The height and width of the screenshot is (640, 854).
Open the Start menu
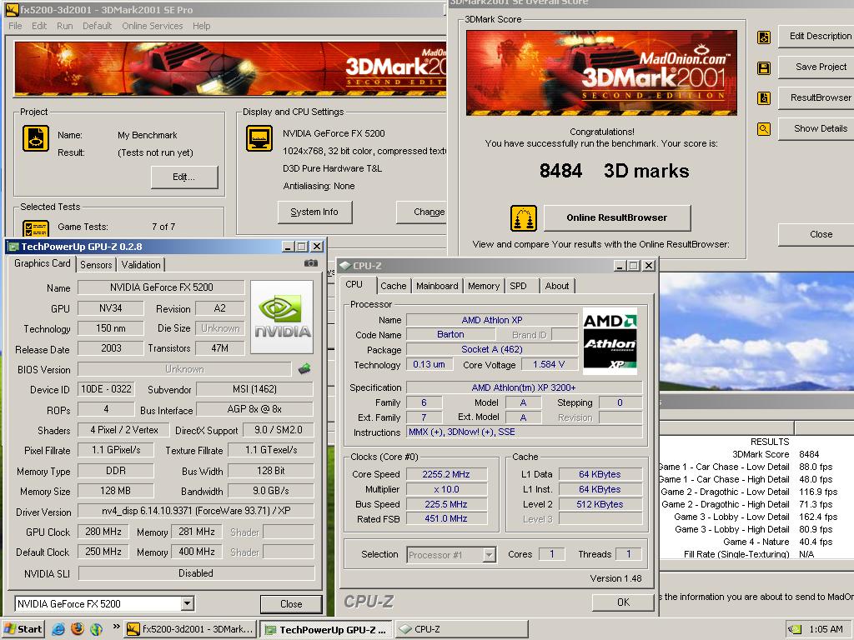(x=23, y=629)
